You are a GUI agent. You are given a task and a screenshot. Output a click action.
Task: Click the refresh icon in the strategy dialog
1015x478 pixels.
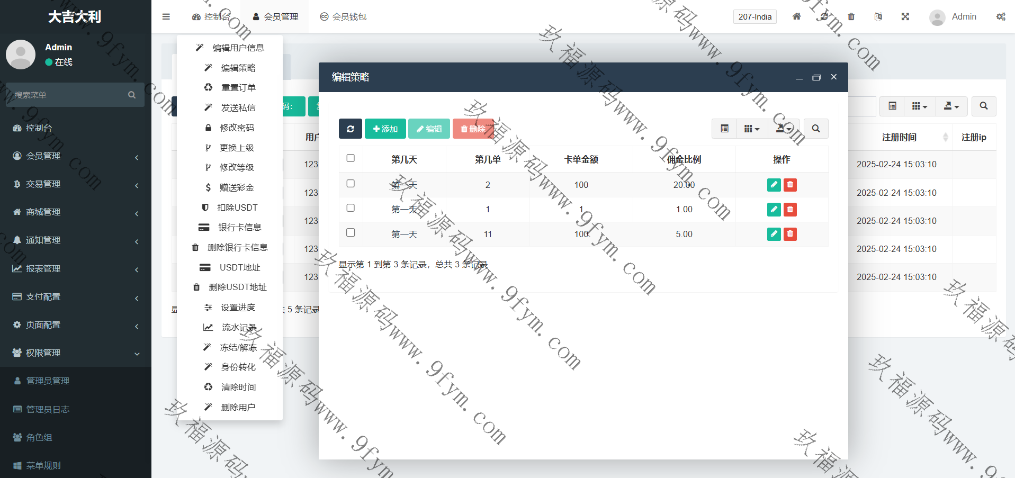click(350, 129)
